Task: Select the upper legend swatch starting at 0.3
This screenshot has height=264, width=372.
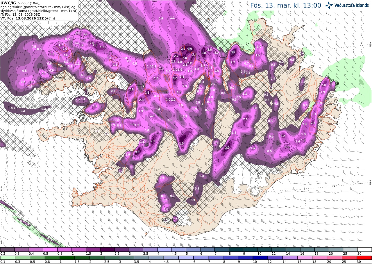Action: [x=22, y=249]
